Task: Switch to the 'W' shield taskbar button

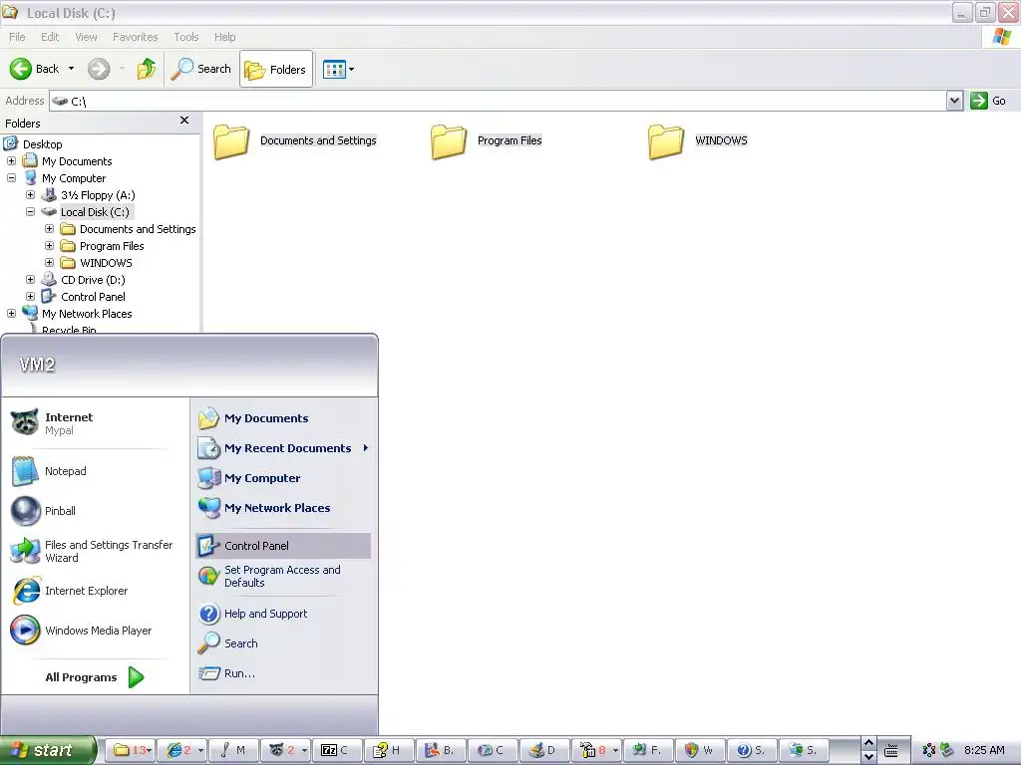Action: pos(700,750)
